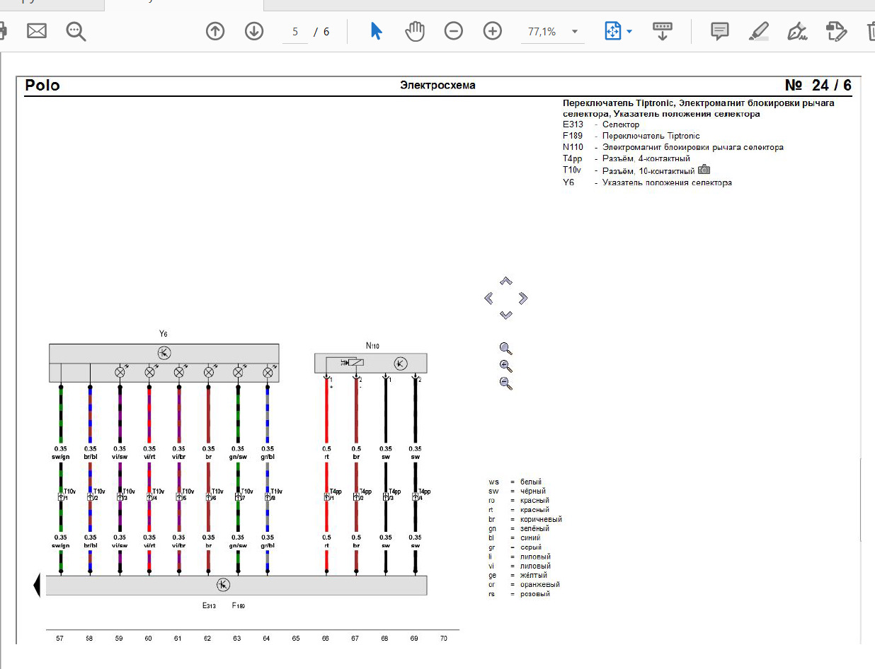This screenshot has width=875, height=669.
Task: Send the document by email via envelope icon
Action: pos(37,31)
